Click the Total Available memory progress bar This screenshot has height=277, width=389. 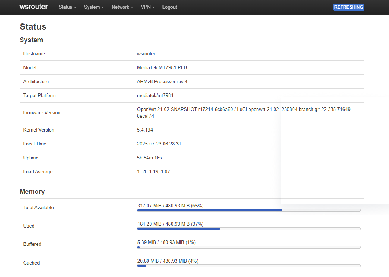[249, 210]
